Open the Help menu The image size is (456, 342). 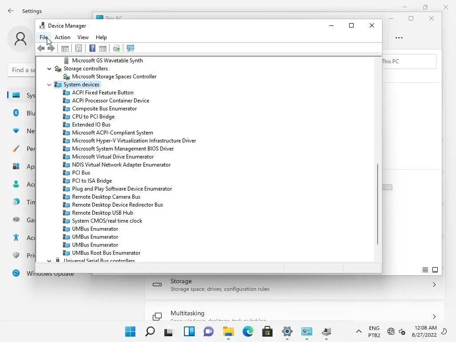point(101,37)
